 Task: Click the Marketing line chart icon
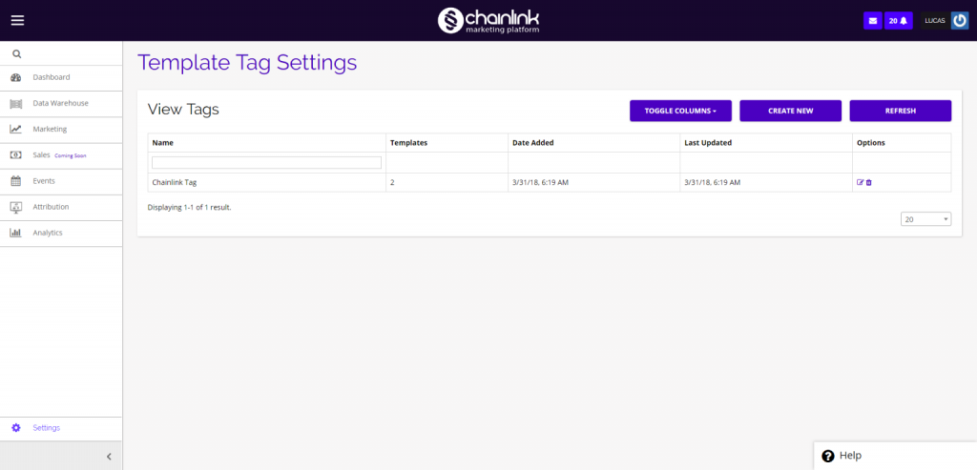(x=16, y=130)
